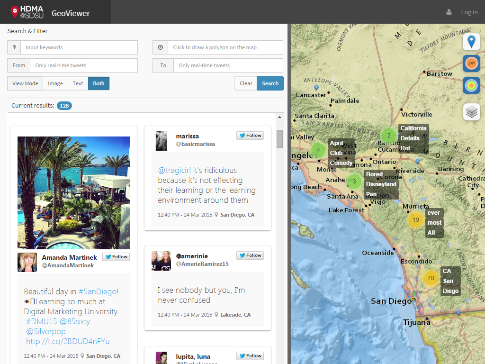Click the @basicmarissa handle

pos(195,144)
